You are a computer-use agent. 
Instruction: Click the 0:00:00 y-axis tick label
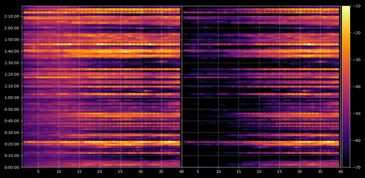coord(12,167)
